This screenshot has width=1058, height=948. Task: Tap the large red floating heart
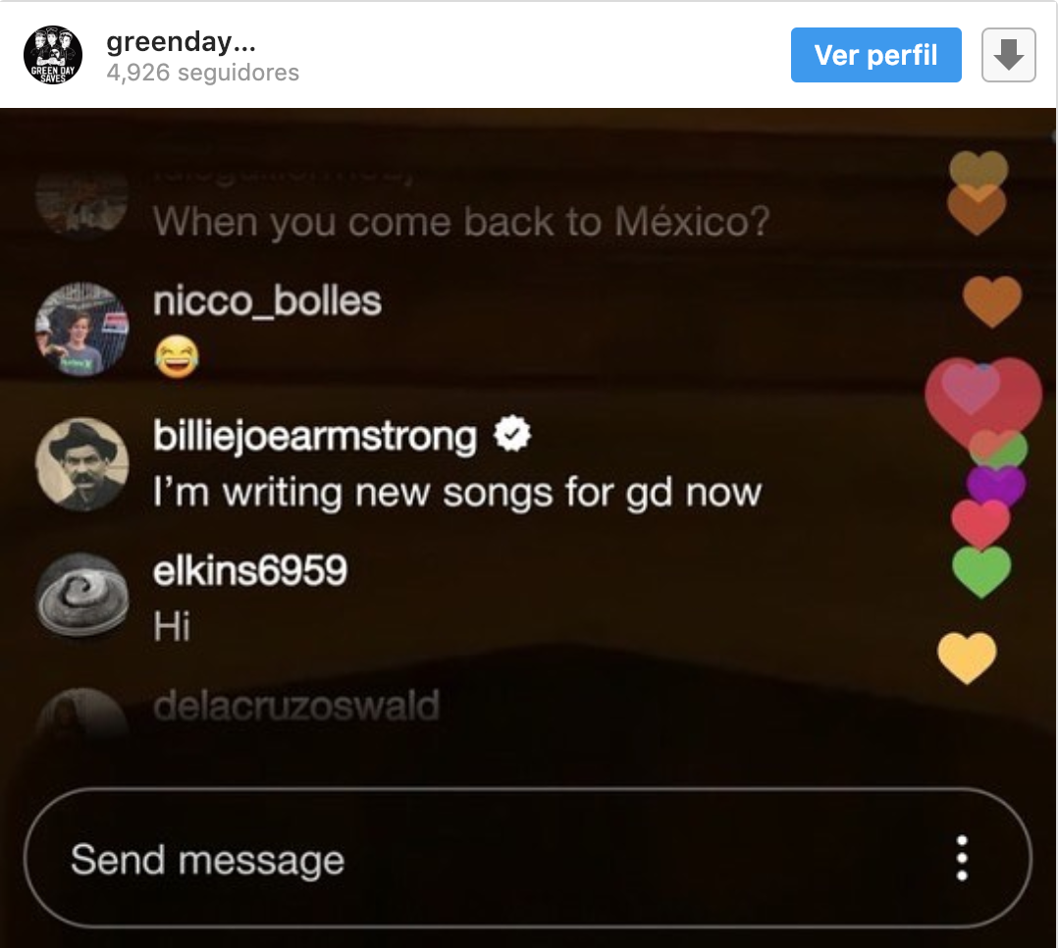[982, 403]
